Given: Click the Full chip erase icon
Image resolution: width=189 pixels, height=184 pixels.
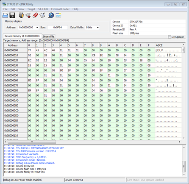Looking at the screenshot, I should (x=35, y=15).
